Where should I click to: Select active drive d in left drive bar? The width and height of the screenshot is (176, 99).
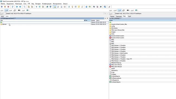[x=6, y=10]
